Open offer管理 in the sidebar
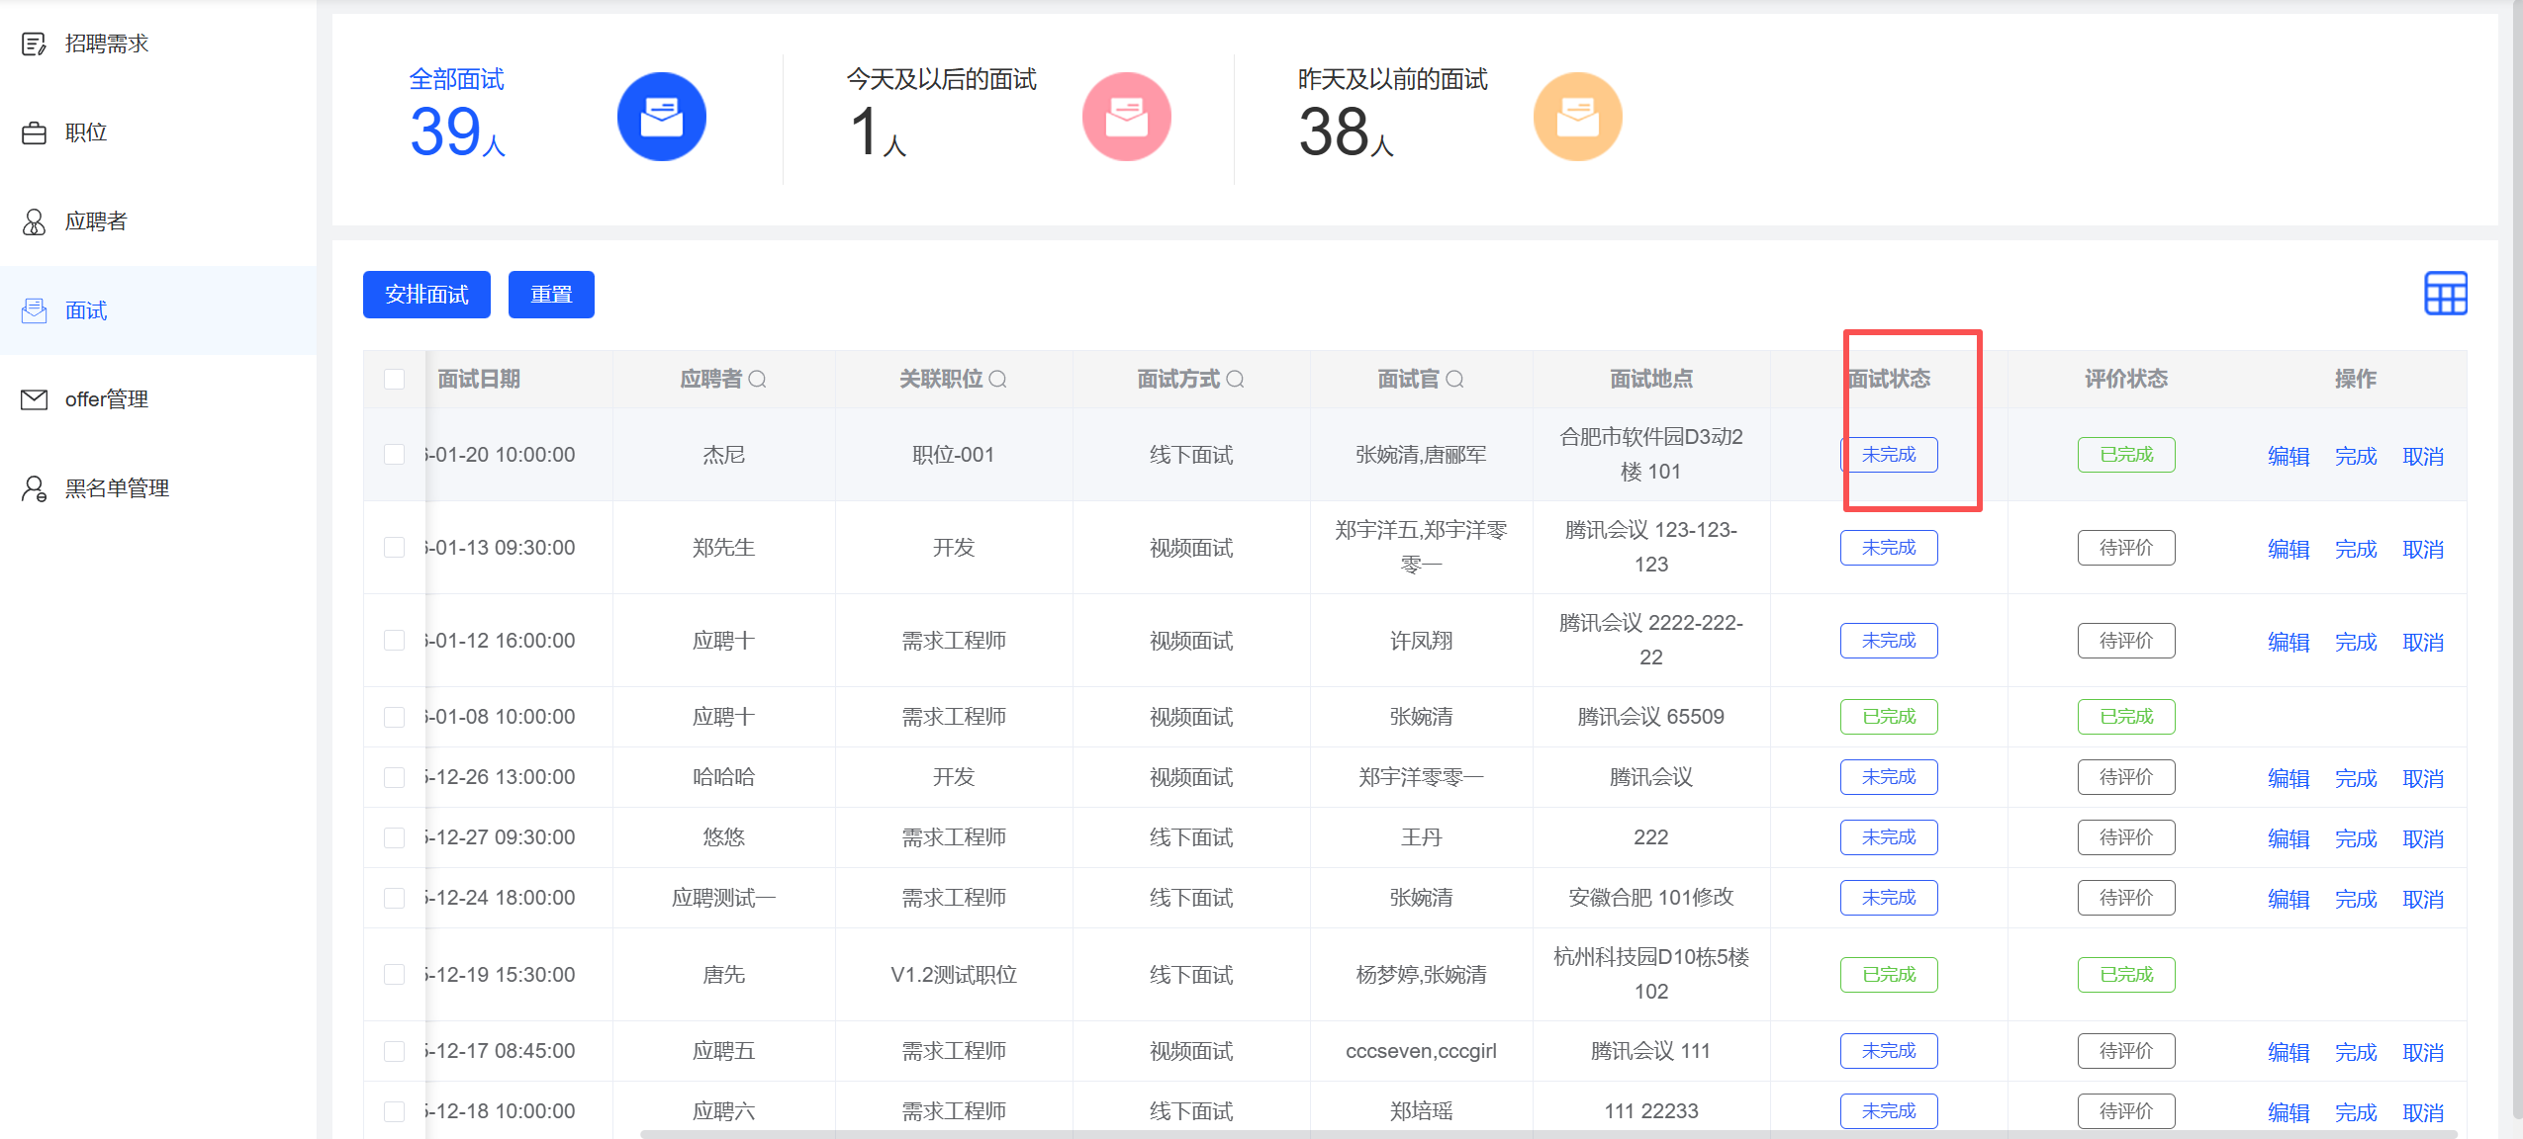Viewport: 2523px width, 1139px height. [x=106, y=399]
